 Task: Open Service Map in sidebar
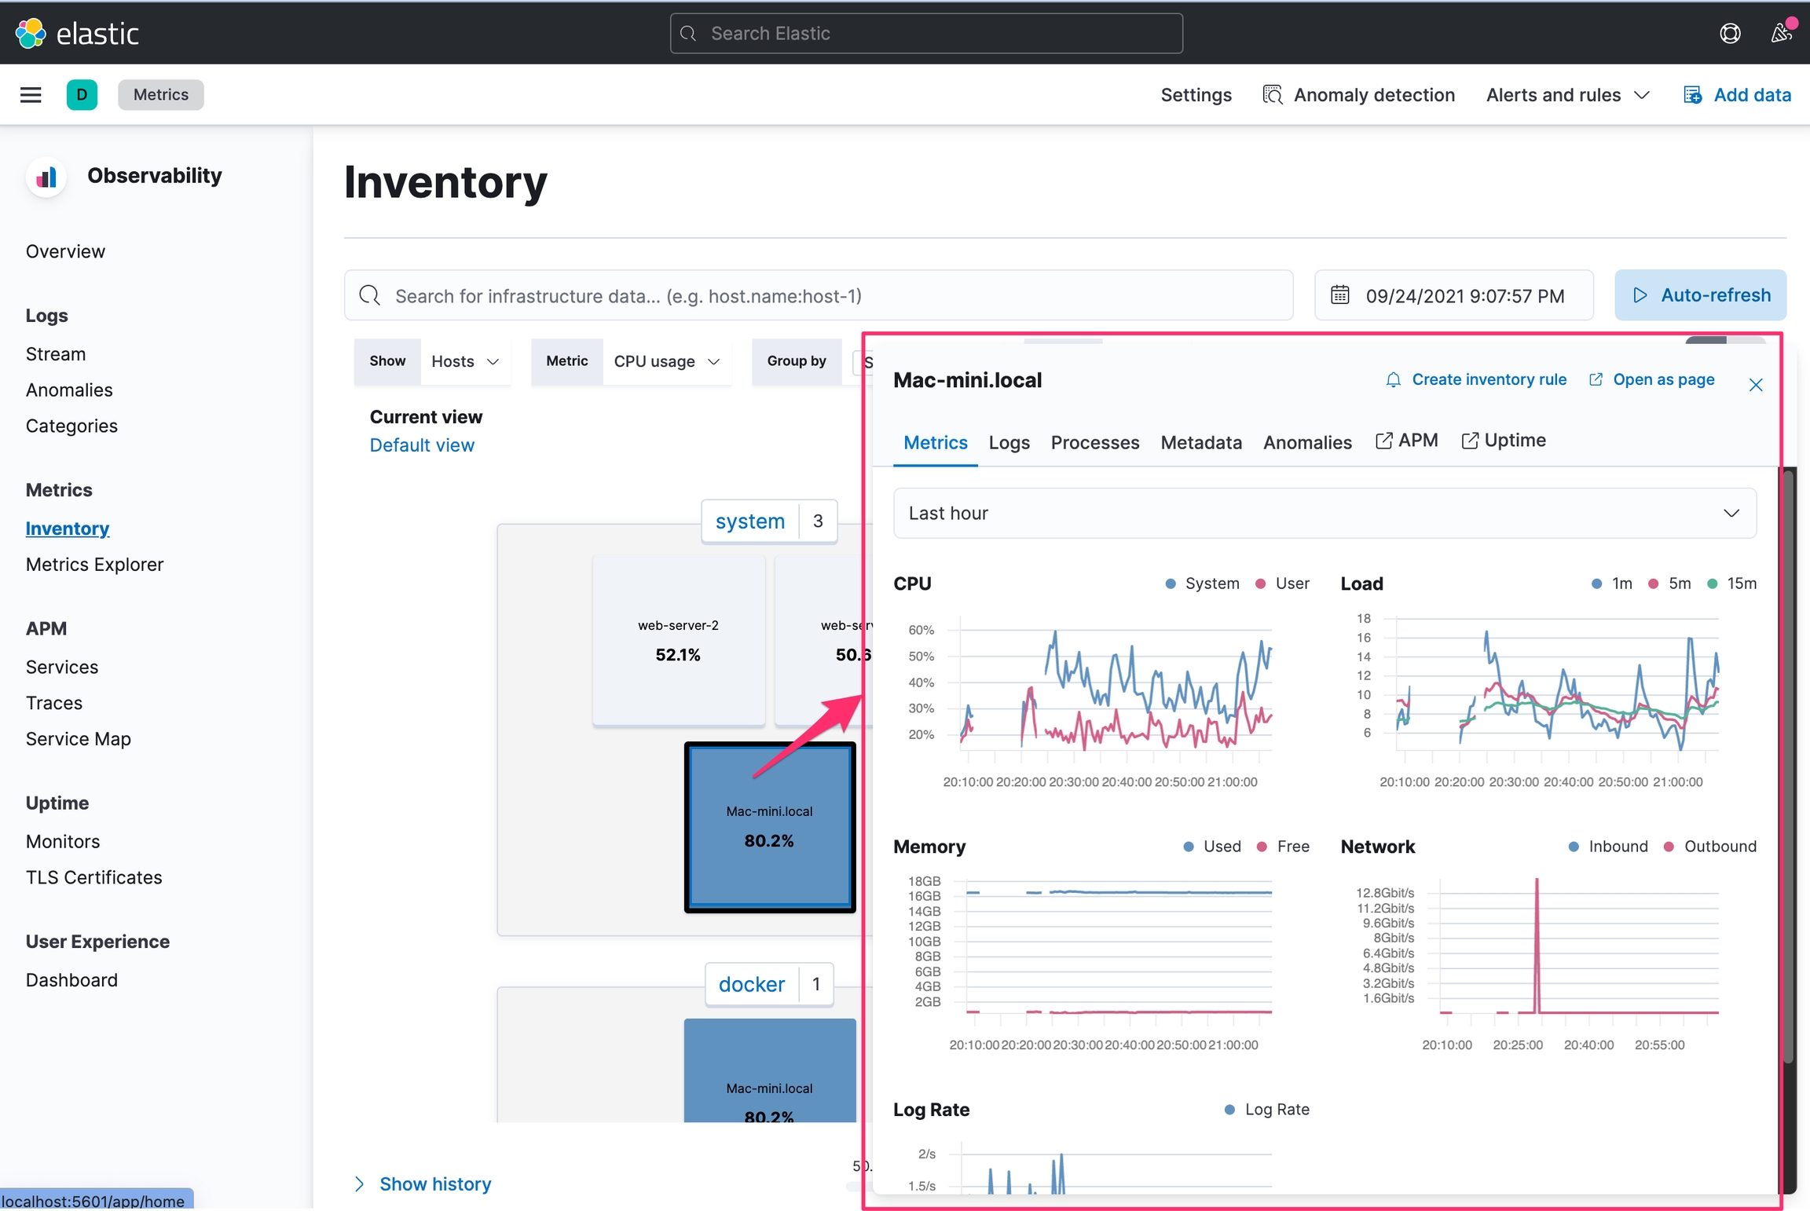tap(79, 739)
